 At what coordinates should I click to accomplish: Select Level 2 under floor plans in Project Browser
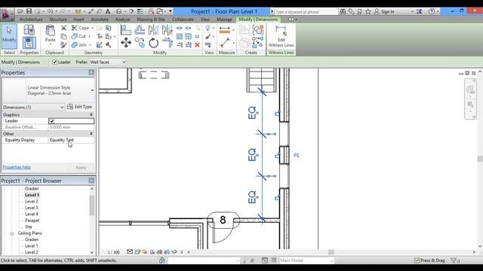[32, 202]
